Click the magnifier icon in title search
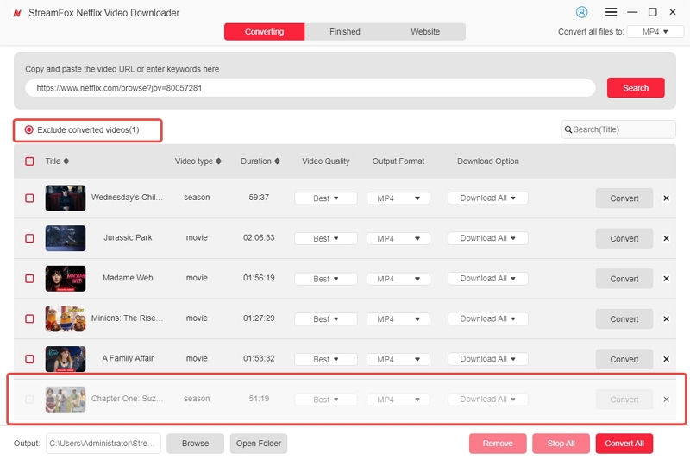 click(568, 129)
